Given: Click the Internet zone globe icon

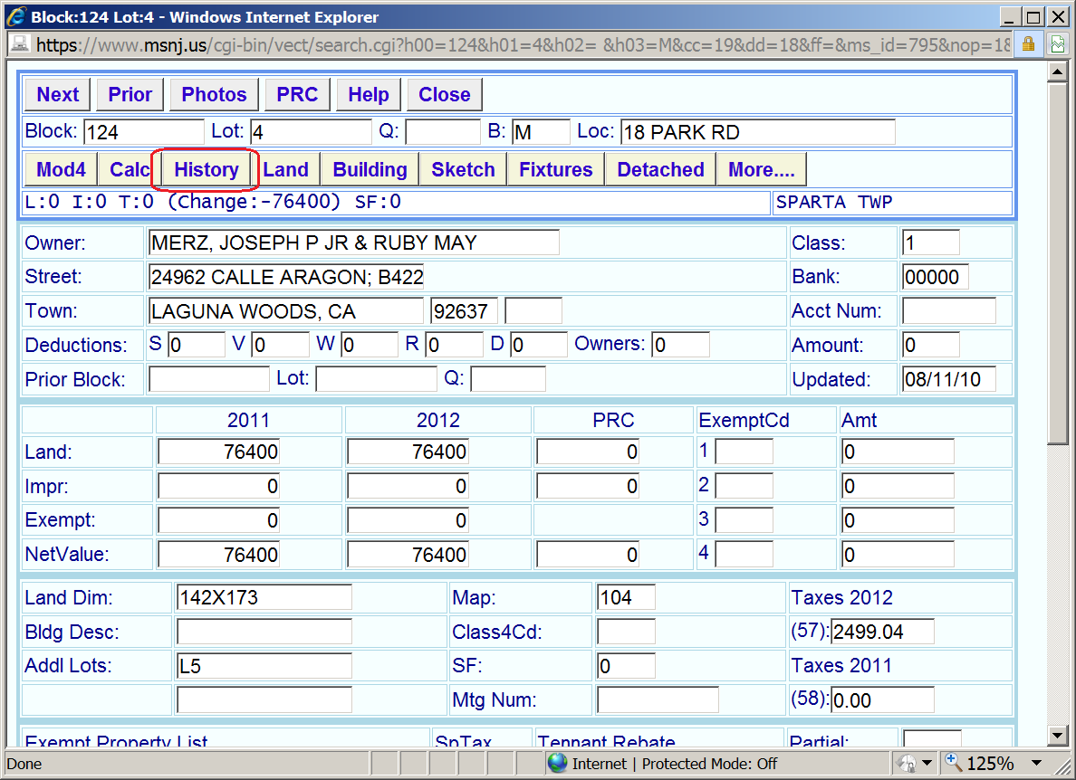Looking at the screenshot, I should click(x=557, y=763).
